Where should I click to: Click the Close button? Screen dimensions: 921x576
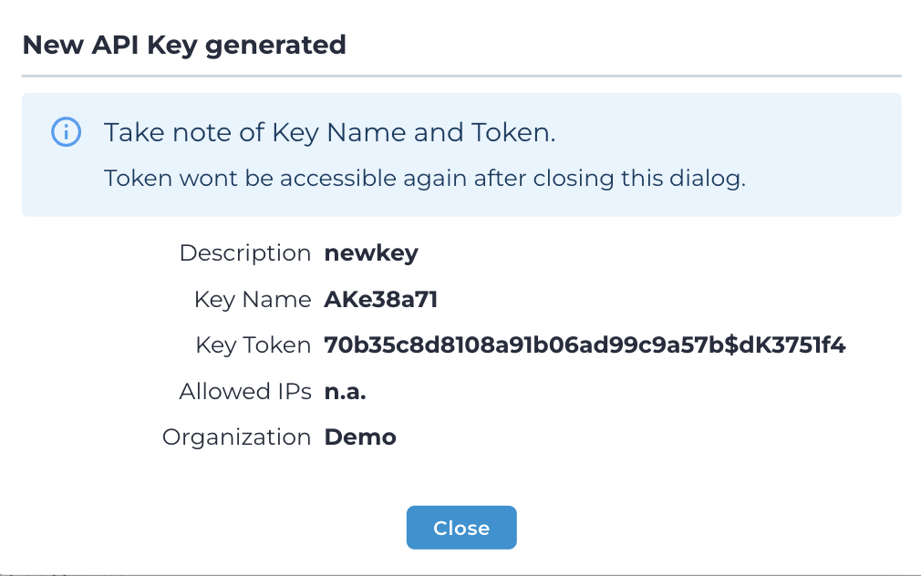pos(461,529)
